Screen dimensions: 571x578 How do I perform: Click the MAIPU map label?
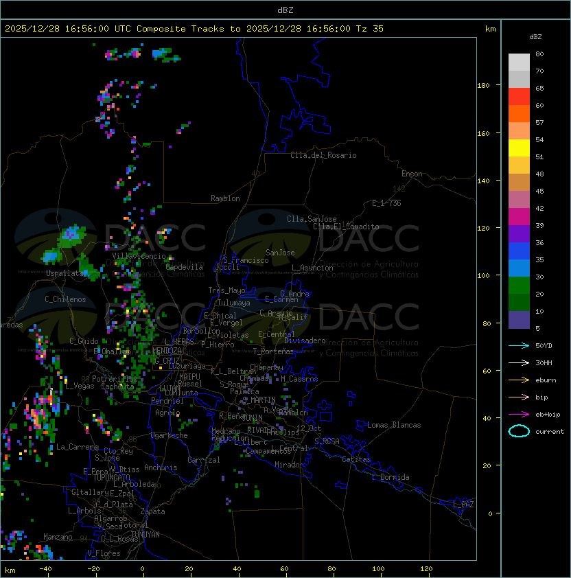tap(189, 377)
